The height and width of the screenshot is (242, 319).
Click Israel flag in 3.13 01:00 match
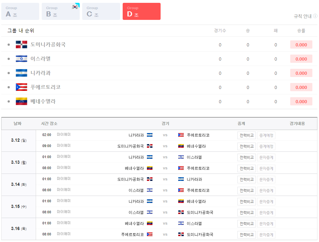pos(181,157)
